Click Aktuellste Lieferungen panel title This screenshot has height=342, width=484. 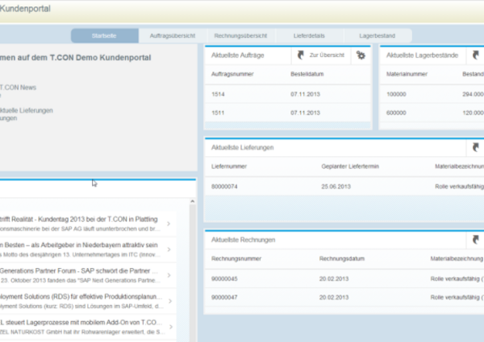[x=242, y=148]
